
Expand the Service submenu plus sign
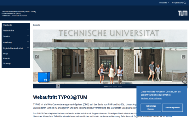pos(28,36)
